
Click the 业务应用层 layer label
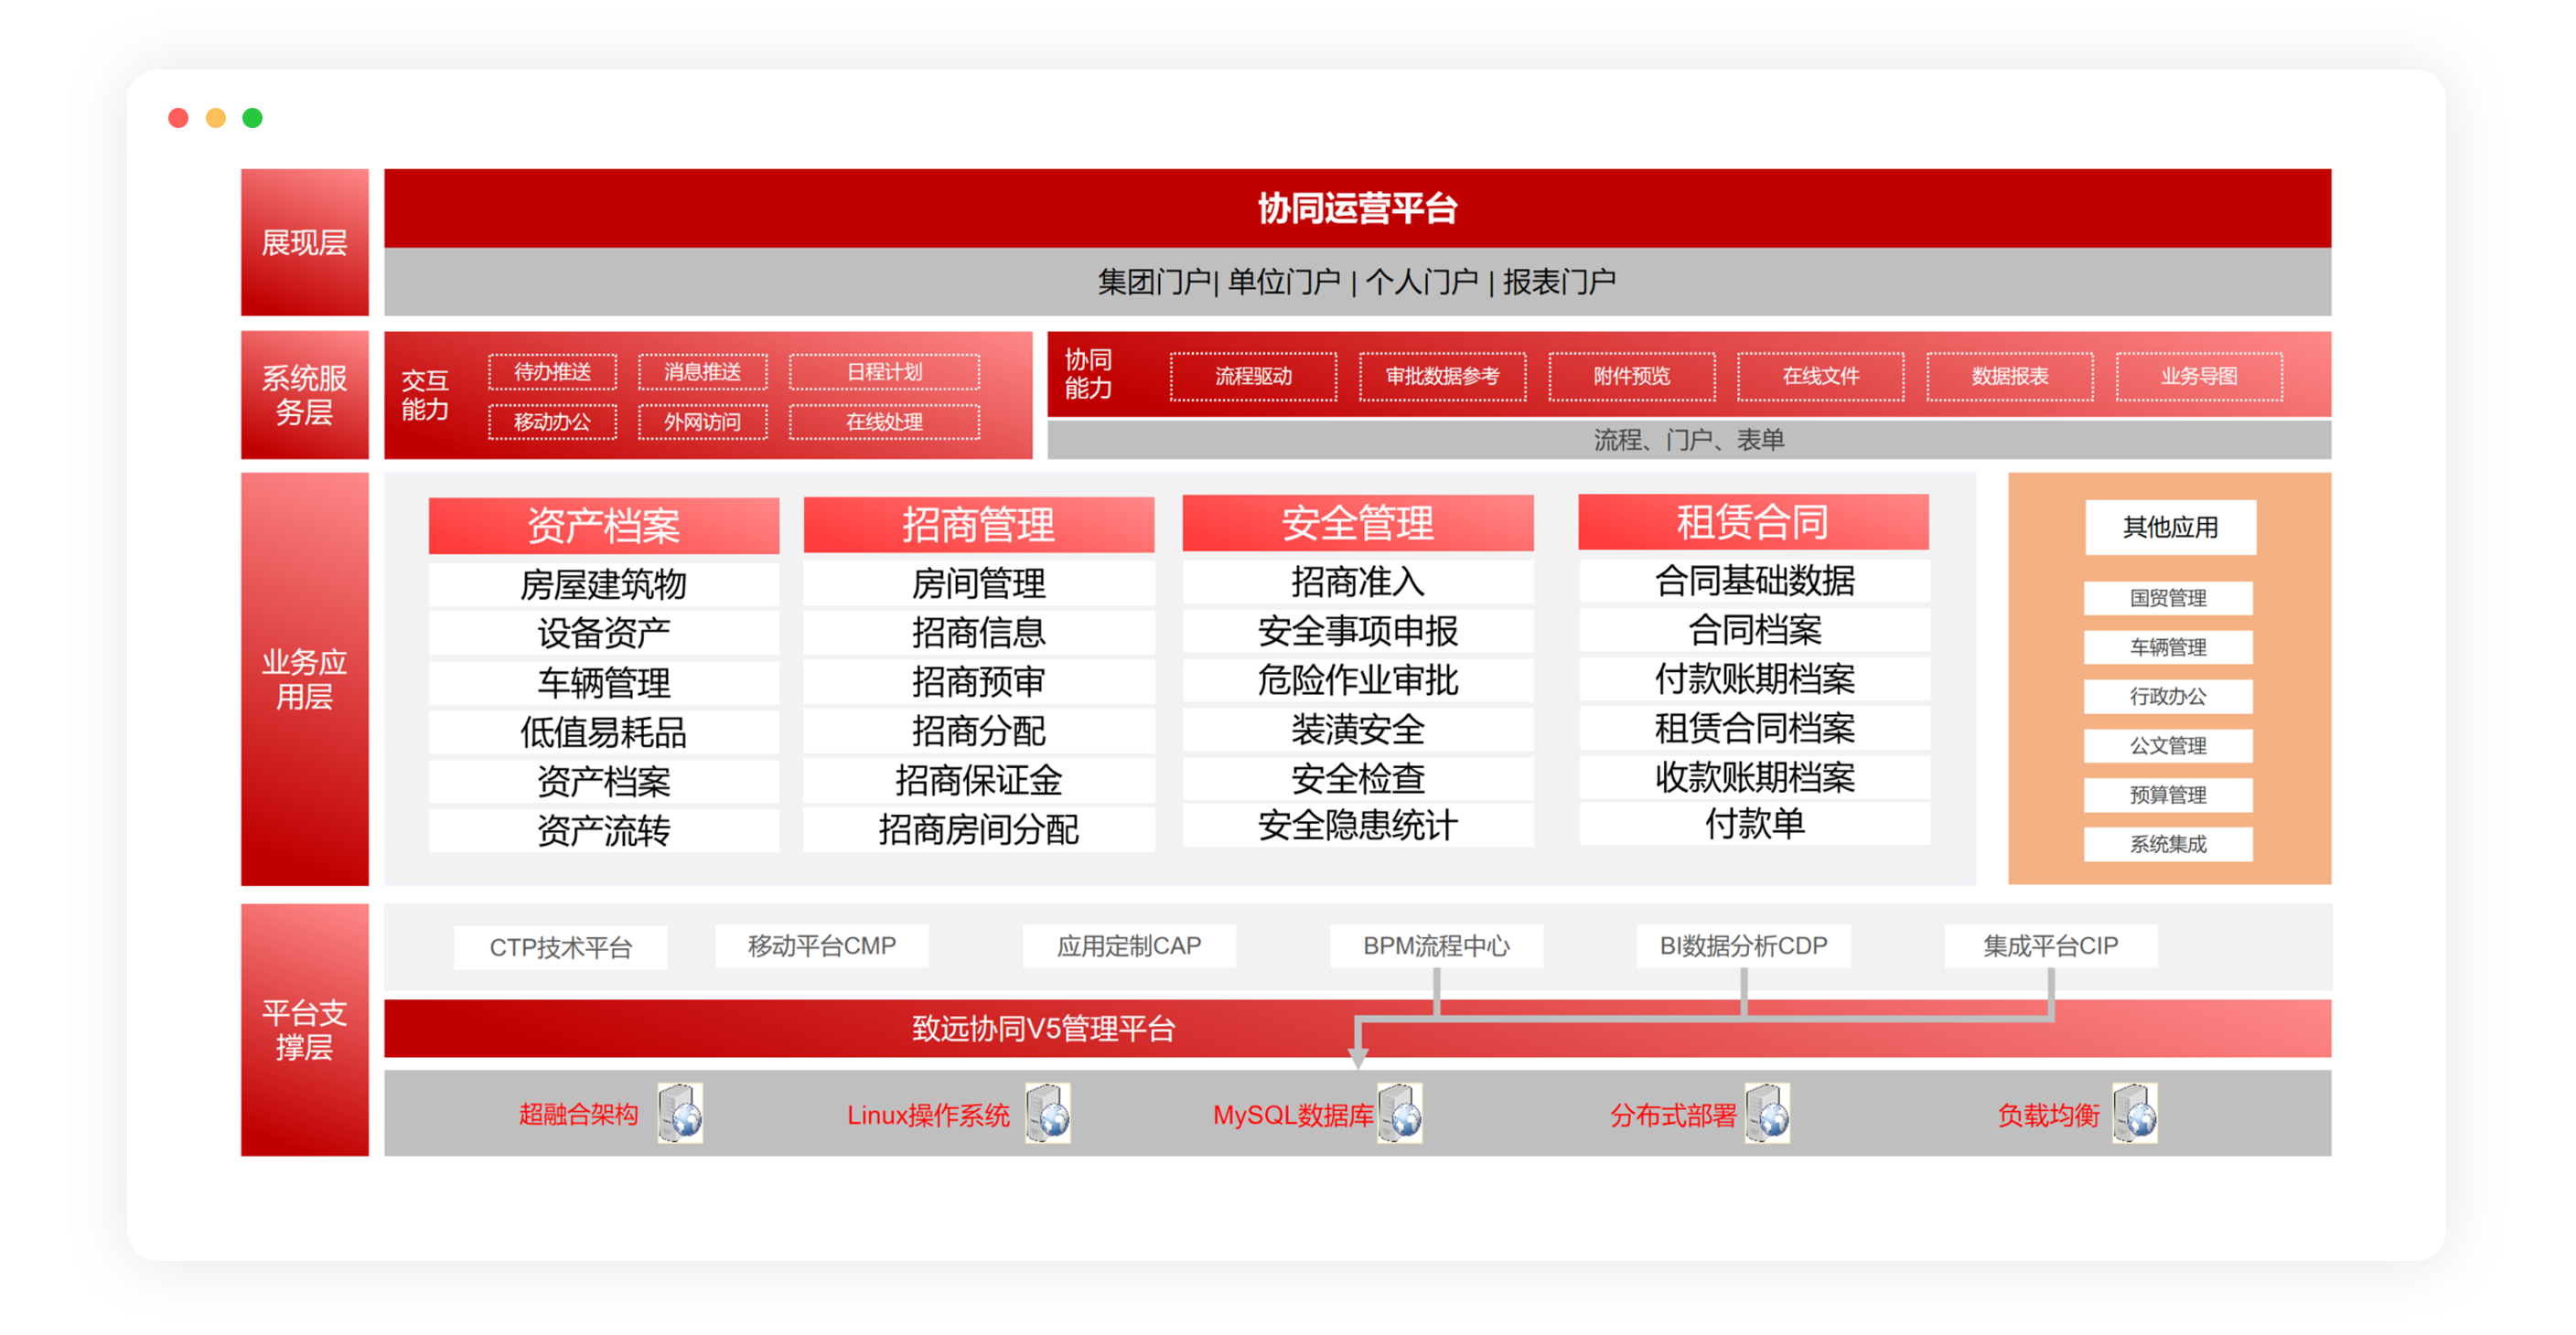[305, 679]
